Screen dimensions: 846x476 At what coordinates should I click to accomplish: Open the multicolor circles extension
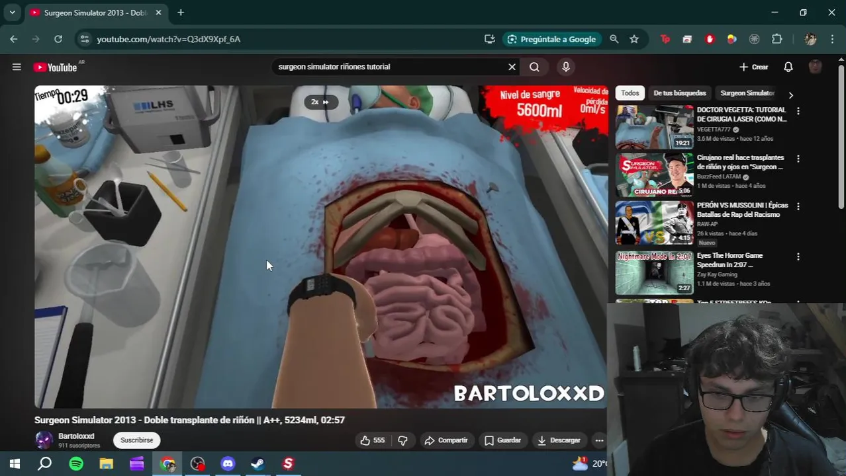731,39
